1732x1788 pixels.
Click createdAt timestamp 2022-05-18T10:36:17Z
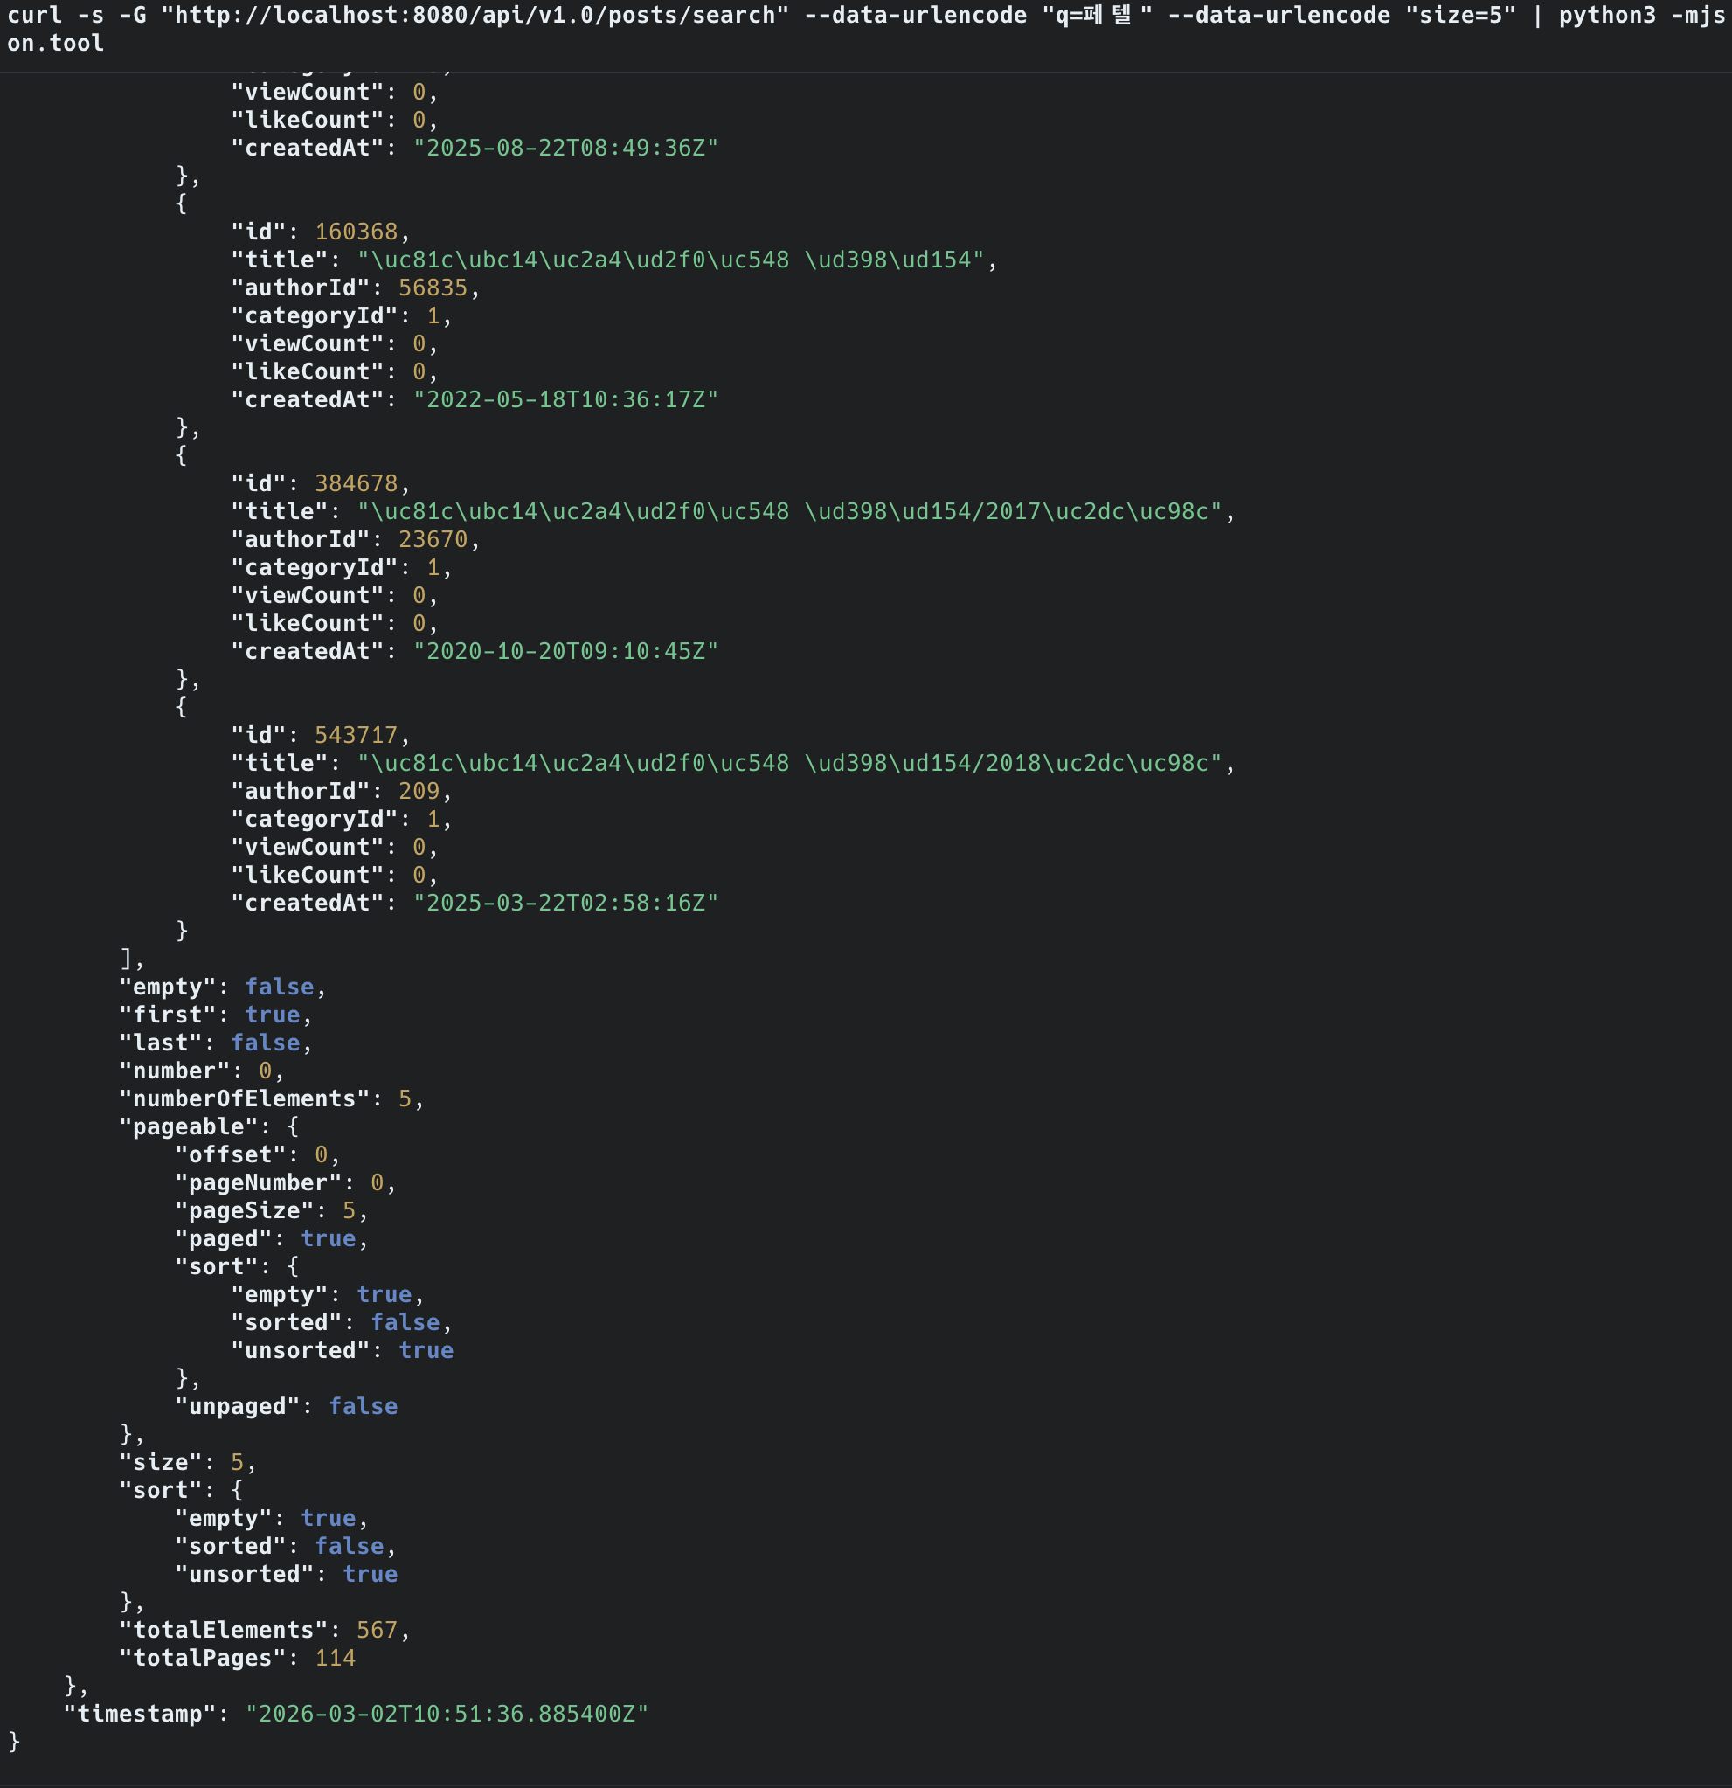click(x=565, y=399)
